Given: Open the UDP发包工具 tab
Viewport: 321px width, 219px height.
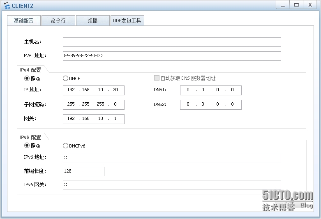Looking at the screenshot, I should coord(127,21).
